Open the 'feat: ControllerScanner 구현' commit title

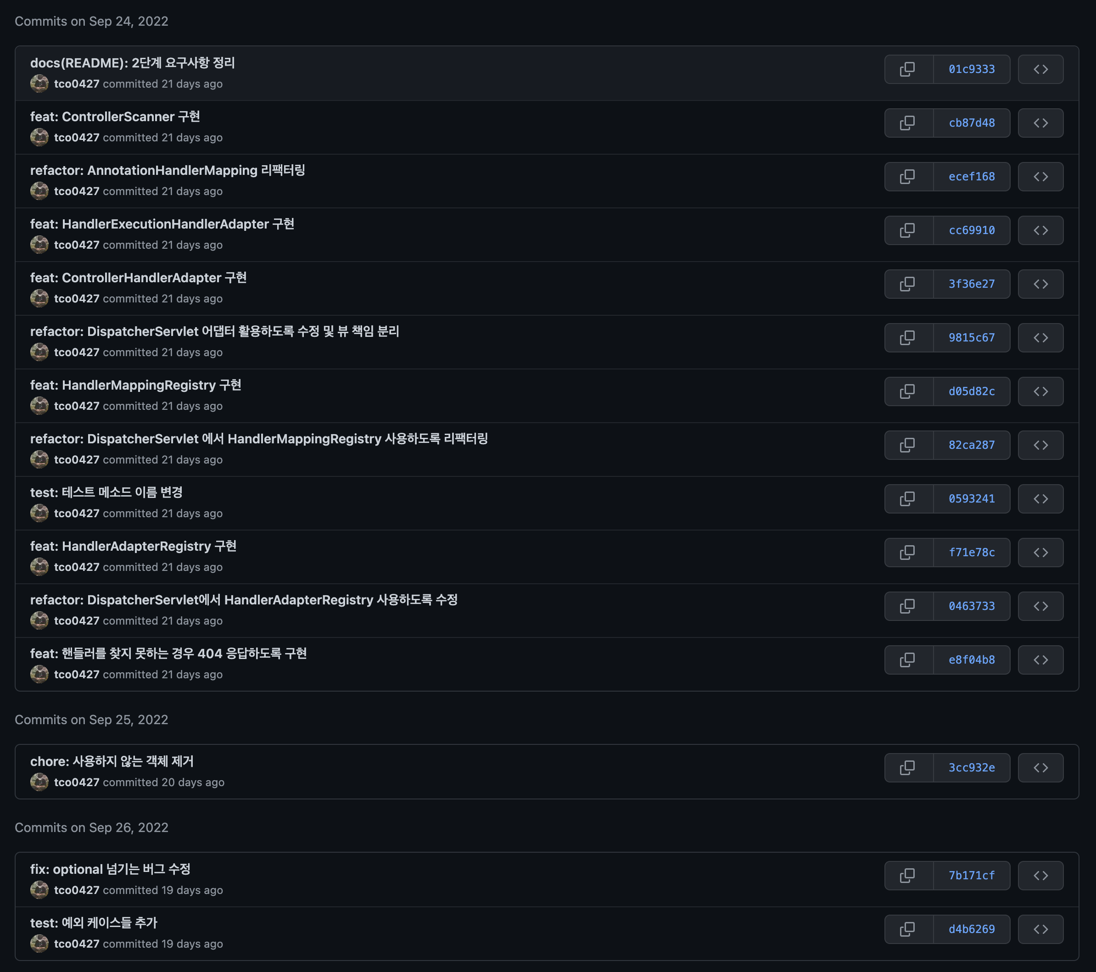(x=115, y=117)
